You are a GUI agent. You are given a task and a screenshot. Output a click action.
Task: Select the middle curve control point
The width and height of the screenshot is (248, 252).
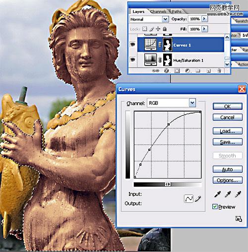pyautogui.click(x=149, y=150)
